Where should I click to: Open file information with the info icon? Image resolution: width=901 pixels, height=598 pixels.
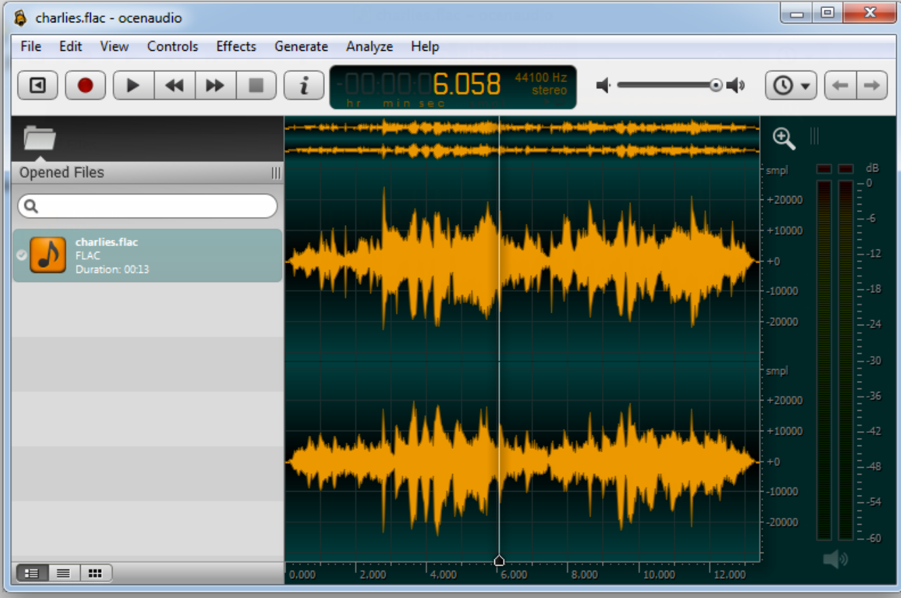click(303, 85)
